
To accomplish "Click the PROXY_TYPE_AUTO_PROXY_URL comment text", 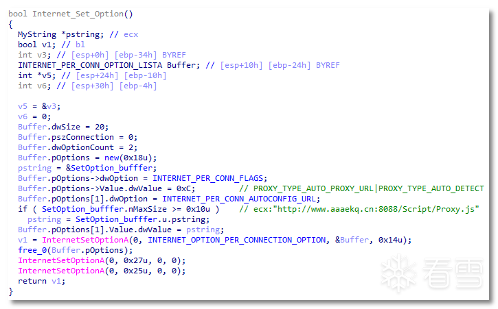I will click(313, 188).
